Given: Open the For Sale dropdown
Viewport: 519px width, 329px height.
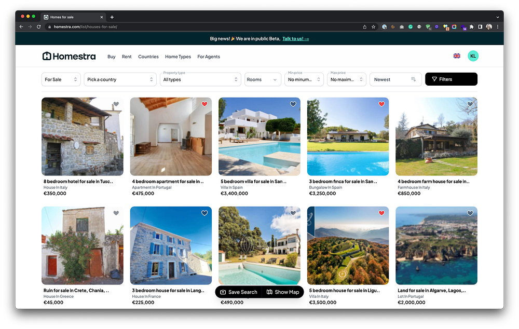Looking at the screenshot, I should pos(61,79).
